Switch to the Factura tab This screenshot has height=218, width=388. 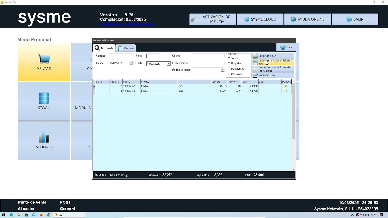pos(126,48)
